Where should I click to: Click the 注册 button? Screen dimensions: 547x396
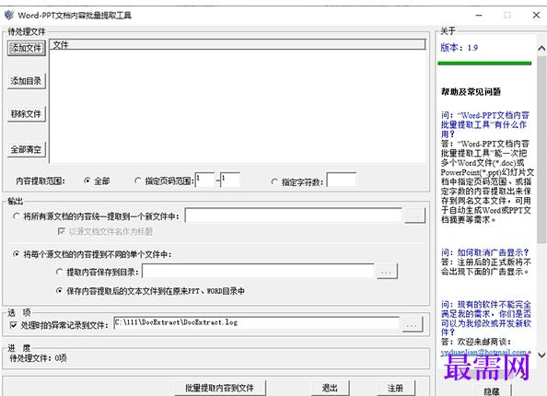(x=396, y=388)
